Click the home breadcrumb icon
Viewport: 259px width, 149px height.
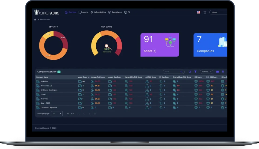tap(35, 20)
